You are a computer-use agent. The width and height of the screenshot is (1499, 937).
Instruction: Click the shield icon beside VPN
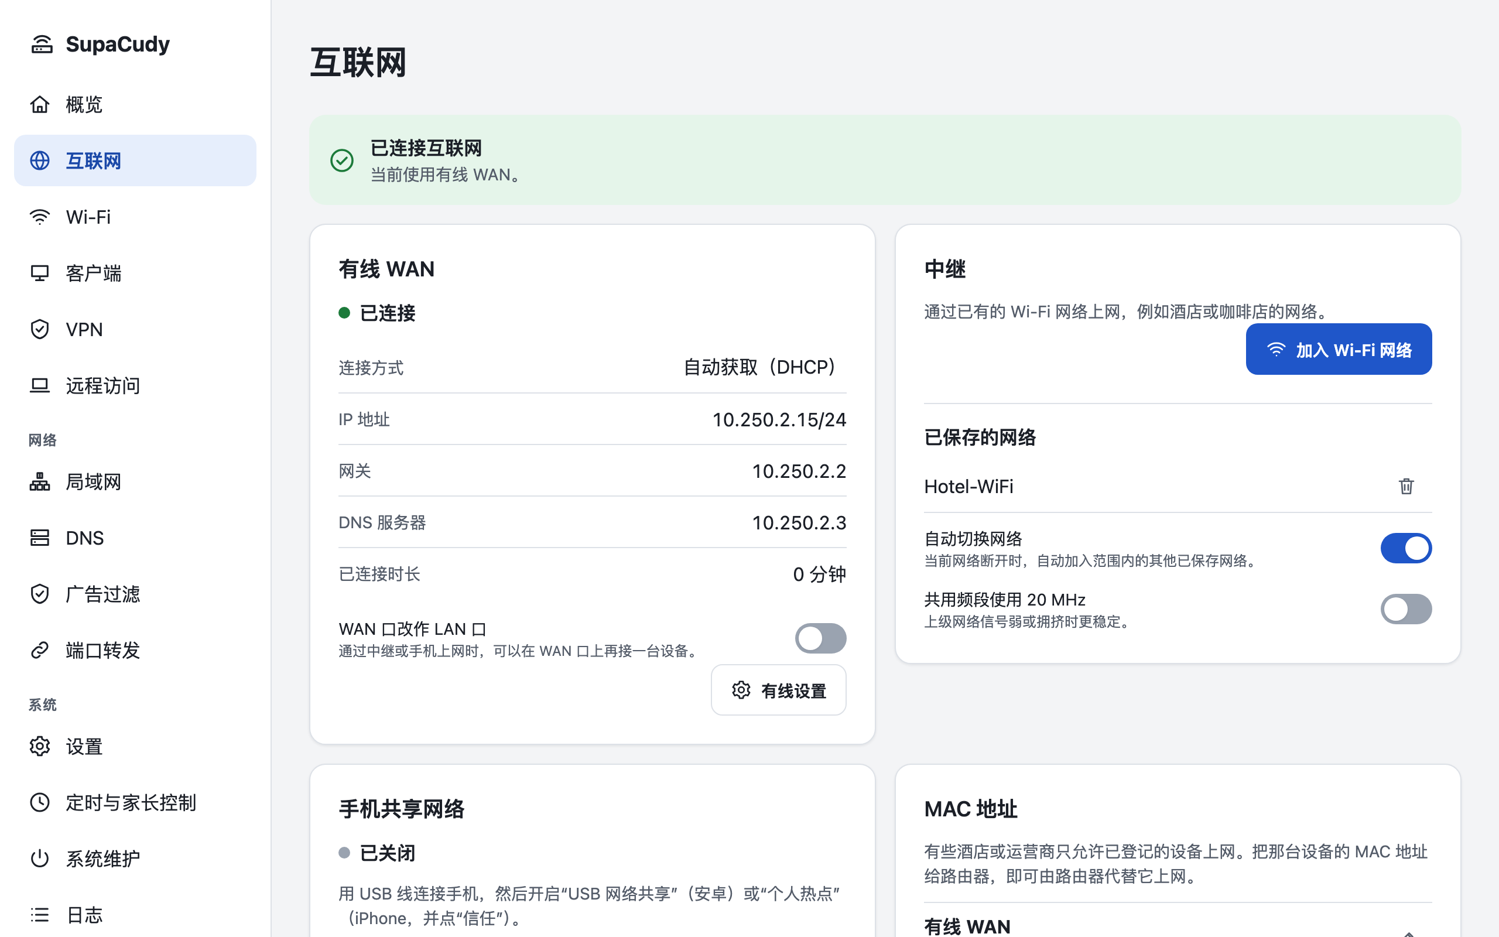pyautogui.click(x=40, y=329)
